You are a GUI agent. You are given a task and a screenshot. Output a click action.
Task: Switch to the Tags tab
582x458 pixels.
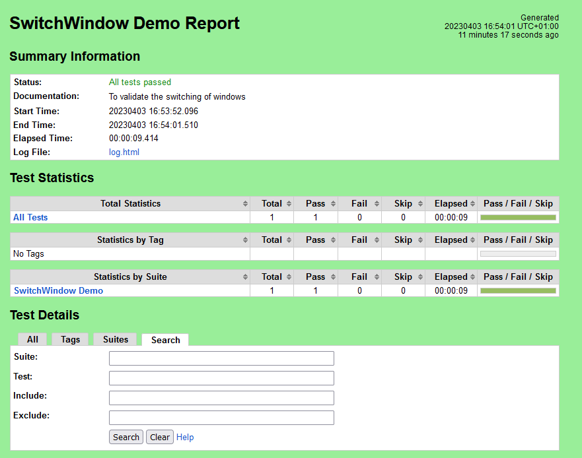click(70, 339)
